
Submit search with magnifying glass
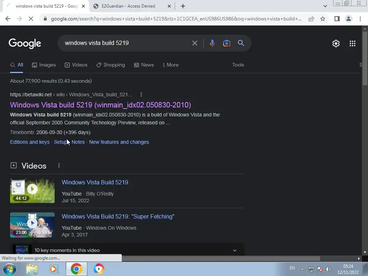[241, 43]
